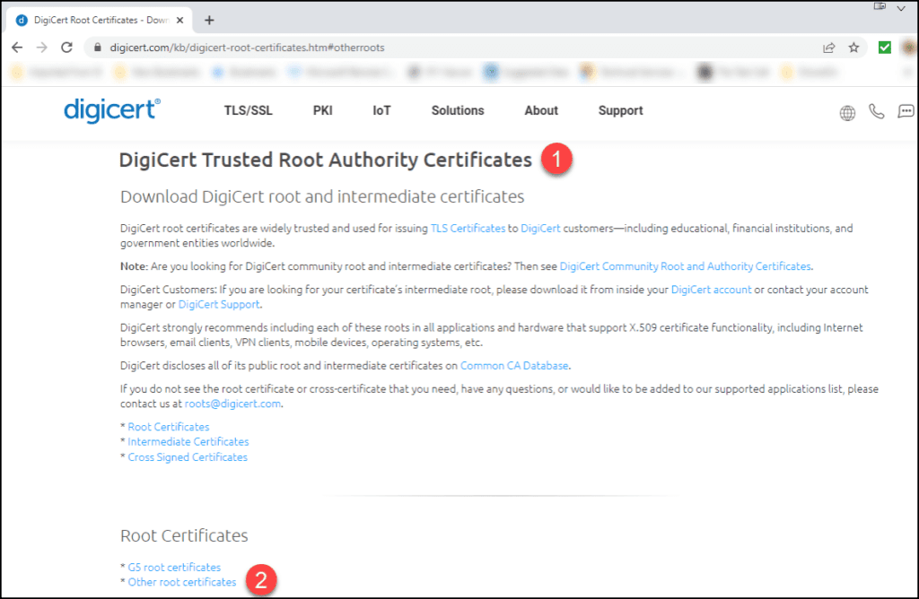Viewport: 919px width, 599px height.
Task: Open the Other root certificates link
Action: (x=181, y=582)
